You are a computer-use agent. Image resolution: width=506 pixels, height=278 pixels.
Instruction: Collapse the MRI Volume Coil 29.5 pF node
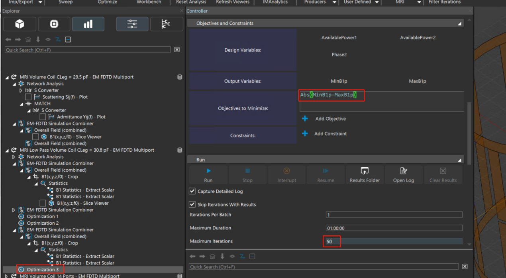point(7,77)
